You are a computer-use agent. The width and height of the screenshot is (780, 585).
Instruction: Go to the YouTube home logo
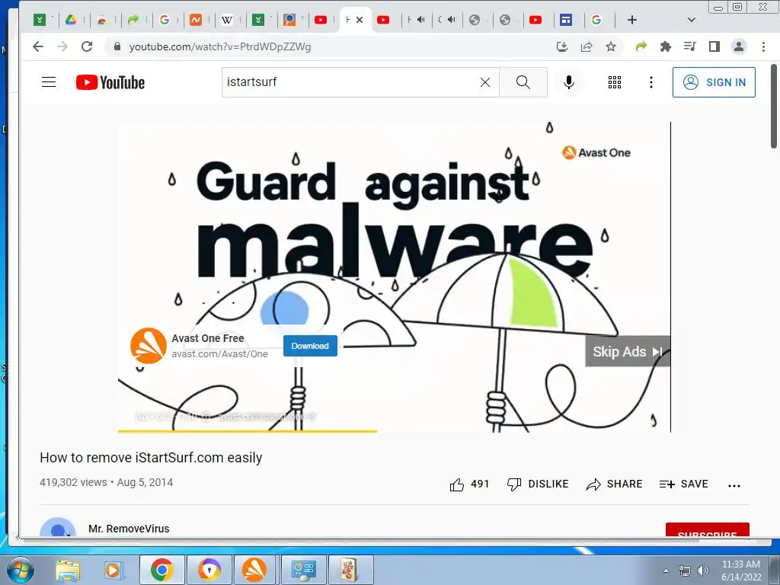(110, 82)
